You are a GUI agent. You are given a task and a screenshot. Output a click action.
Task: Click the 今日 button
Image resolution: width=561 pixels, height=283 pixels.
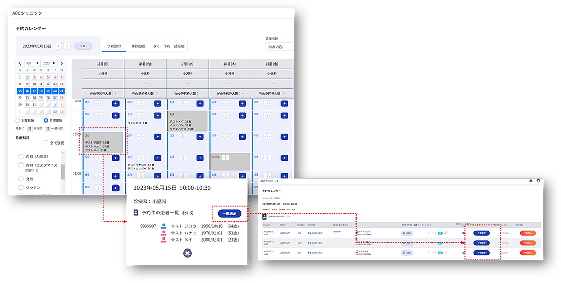[x=82, y=46]
